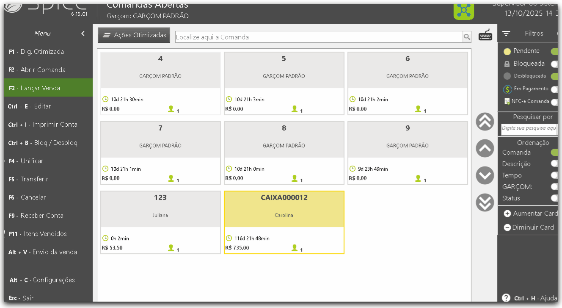The width and height of the screenshot is (562, 308).
Task: Jump to last page with double-down arrow
Action: point(485,203)
